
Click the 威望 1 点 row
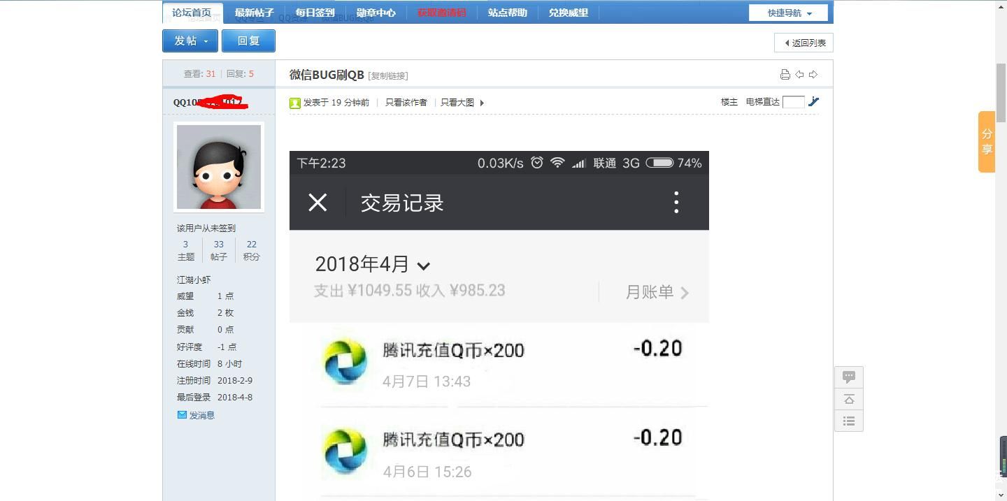pyautogui.click(x=206, y=296)
